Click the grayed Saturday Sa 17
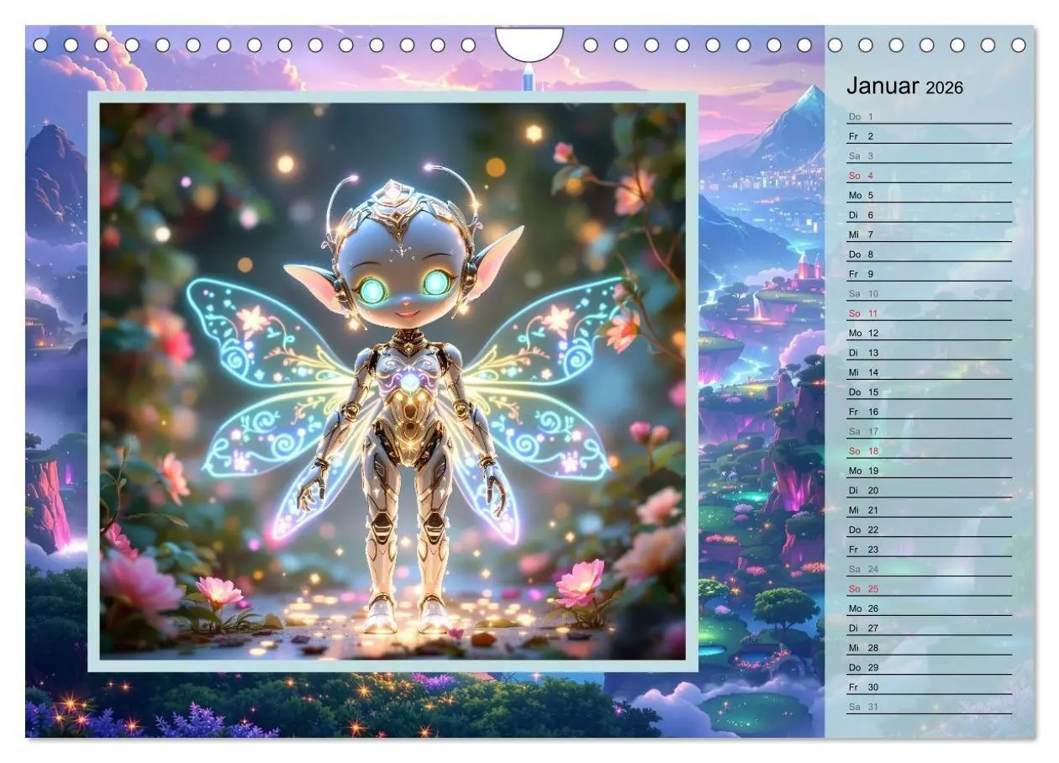Screen dimensions: 1059x763 (x=859, y=431)
